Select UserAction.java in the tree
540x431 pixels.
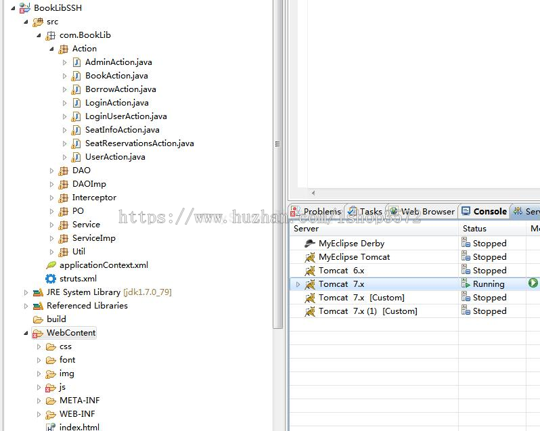[x=115, y=157]
